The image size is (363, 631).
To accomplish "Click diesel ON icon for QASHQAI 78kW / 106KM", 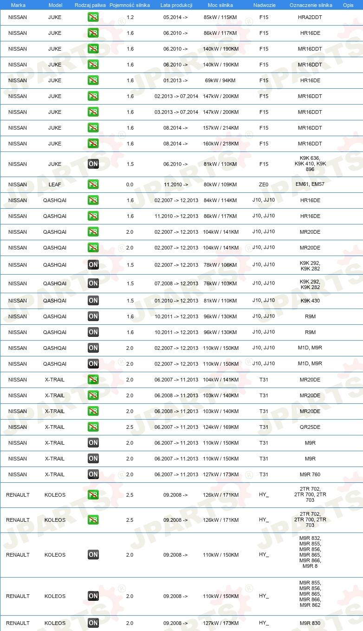I will 93,265.
